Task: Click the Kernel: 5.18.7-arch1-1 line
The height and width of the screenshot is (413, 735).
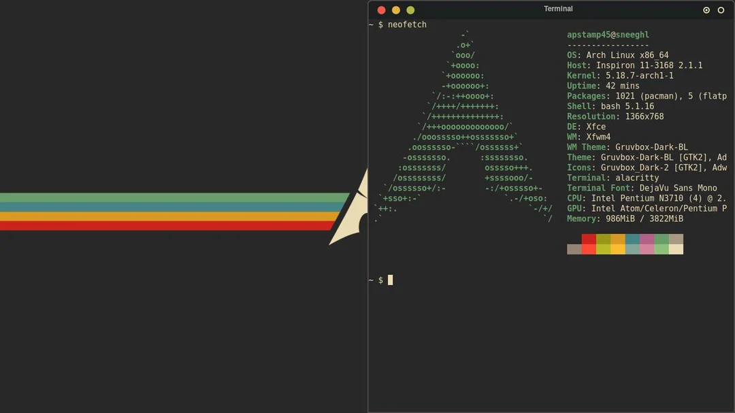Action: pos(620,76)
